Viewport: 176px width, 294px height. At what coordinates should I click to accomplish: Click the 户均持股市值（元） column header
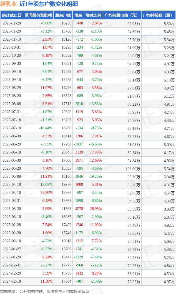click(x=122, y=15)
